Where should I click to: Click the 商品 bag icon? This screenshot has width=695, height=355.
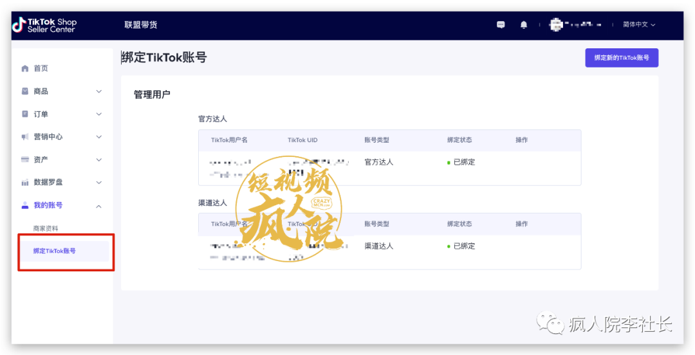(x=25, y=91)
